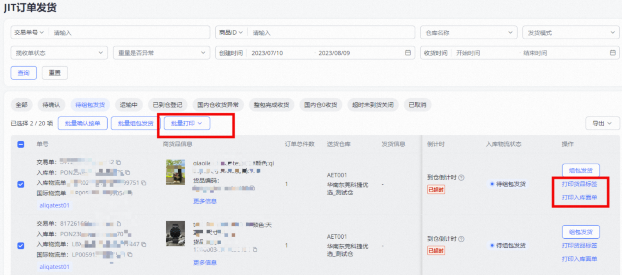Viewport: 622px width, 275px height.
Task: Click the help icon beside first 到仓倒计时
Action: (x=461, y=177)
